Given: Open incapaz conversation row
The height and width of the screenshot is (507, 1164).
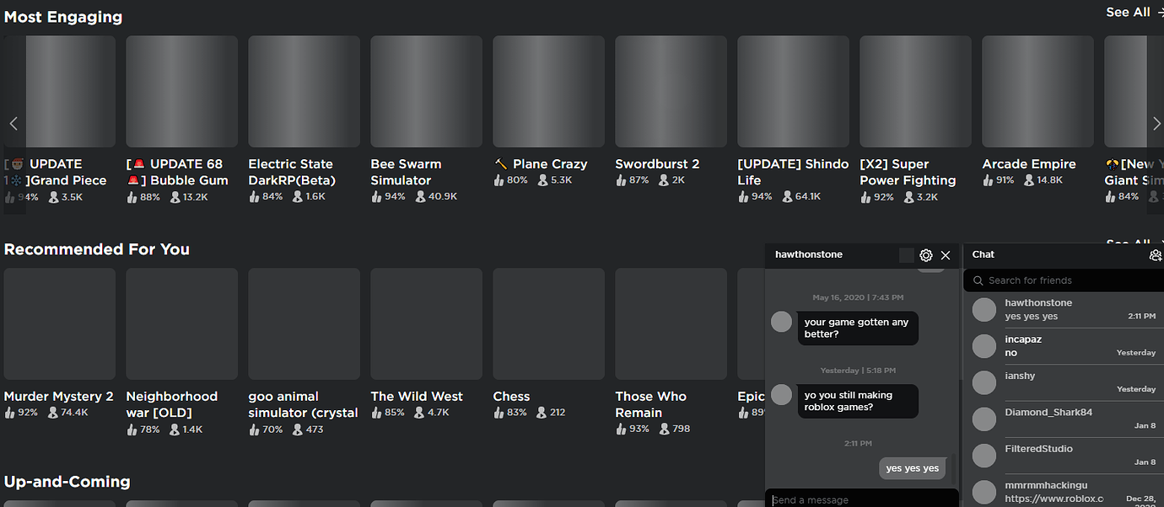Looking at the screenshot, I should [1064, 345].
